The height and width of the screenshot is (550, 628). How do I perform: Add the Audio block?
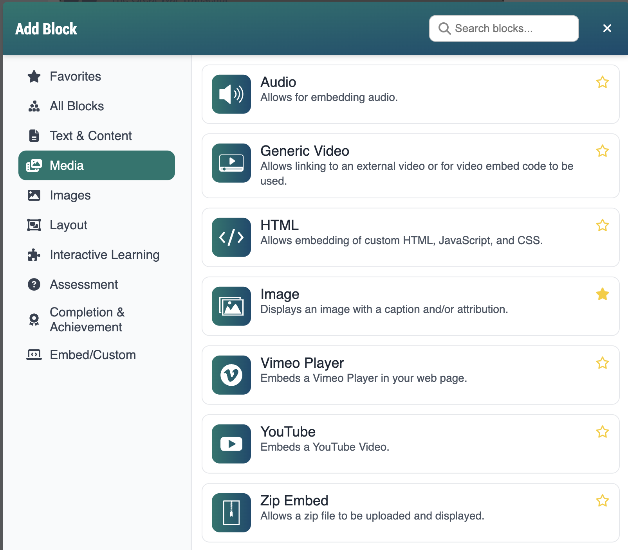411,94
